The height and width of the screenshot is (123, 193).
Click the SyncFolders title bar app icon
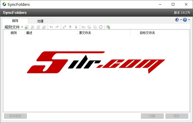4,4
